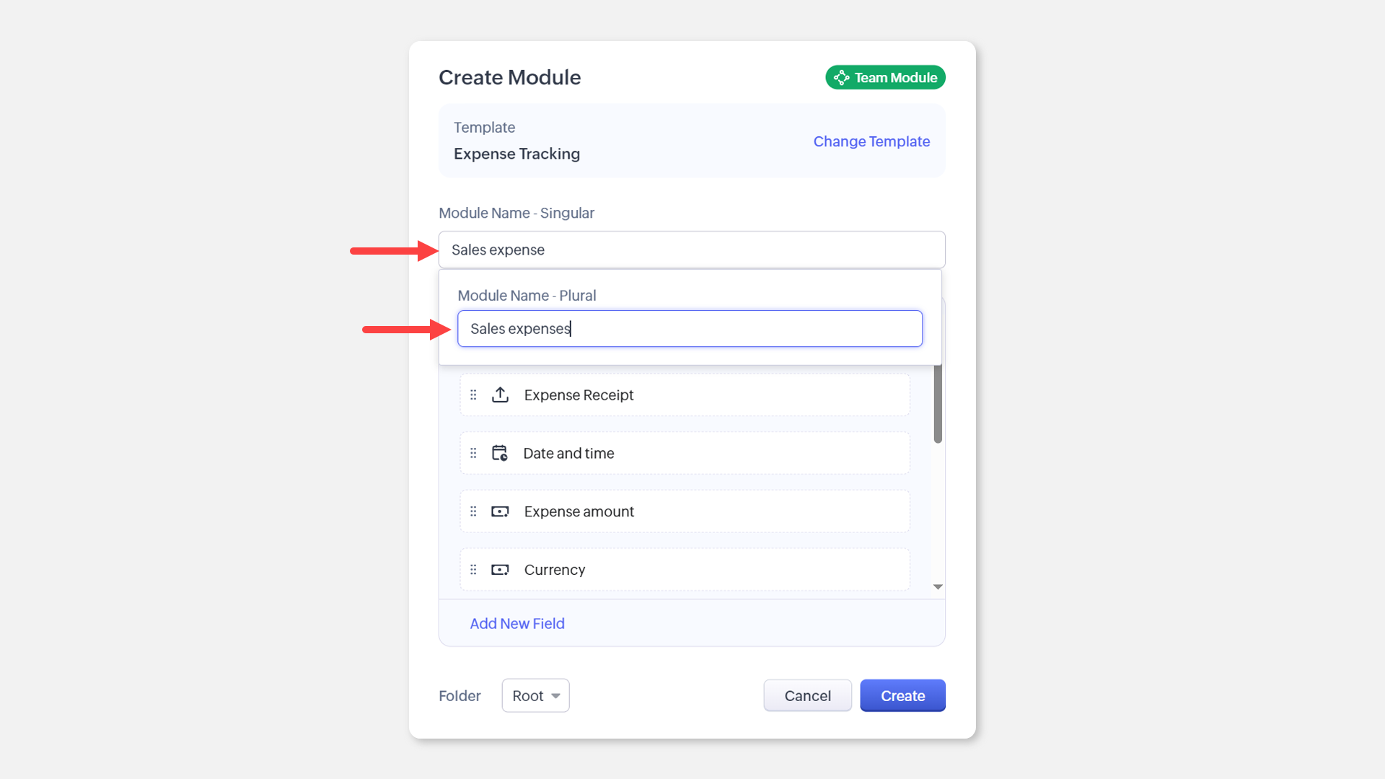Click the currency icon beside Expense amount
Viewport: 1385px width, 779px height.
tap(500, 511)
